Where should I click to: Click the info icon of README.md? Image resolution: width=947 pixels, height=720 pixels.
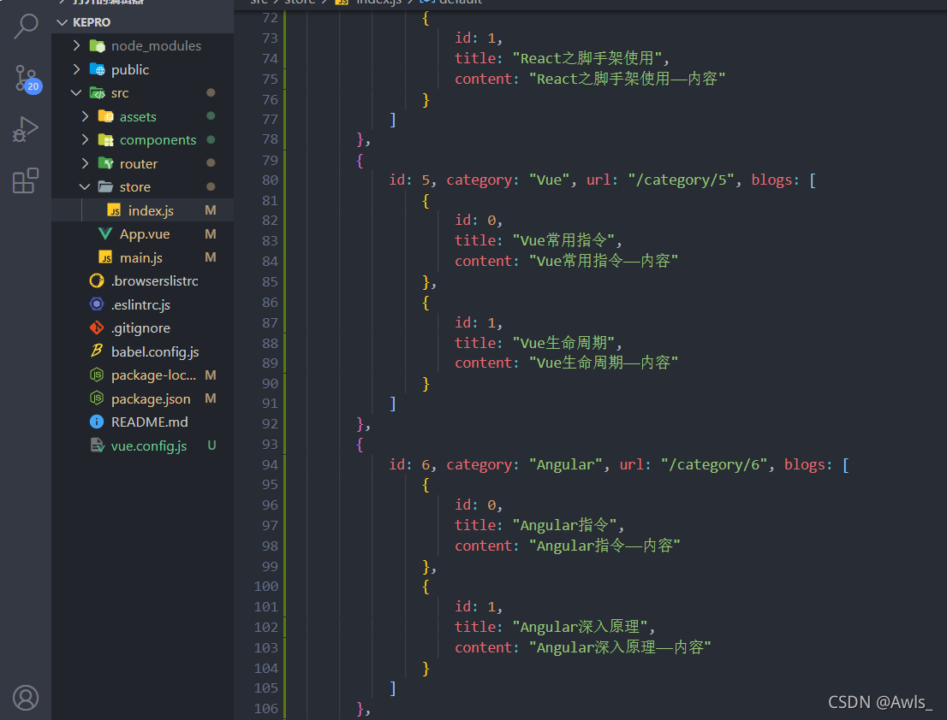[x=97, y=422]
